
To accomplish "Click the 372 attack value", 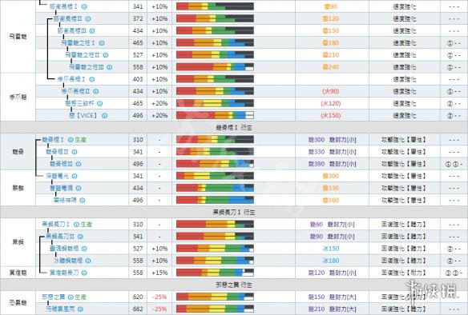I will pos(138,18).
